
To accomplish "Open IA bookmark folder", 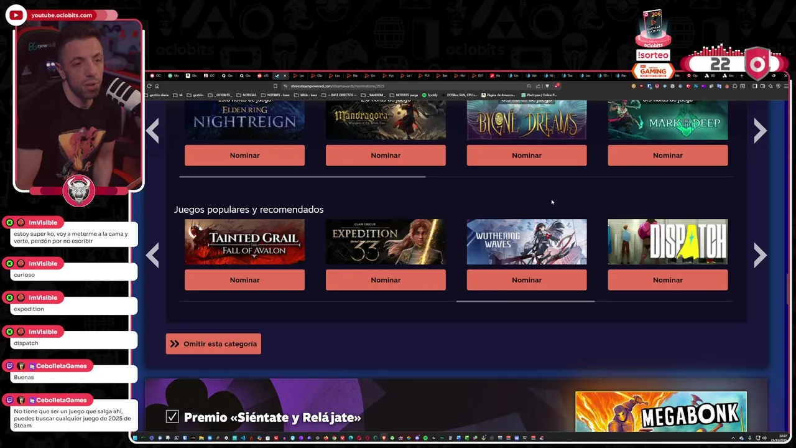I will (178, 95).
